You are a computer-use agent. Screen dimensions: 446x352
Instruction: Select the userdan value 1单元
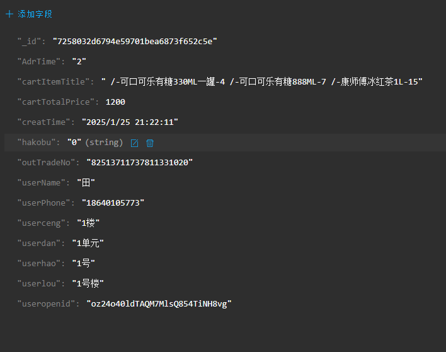(88, 243)
